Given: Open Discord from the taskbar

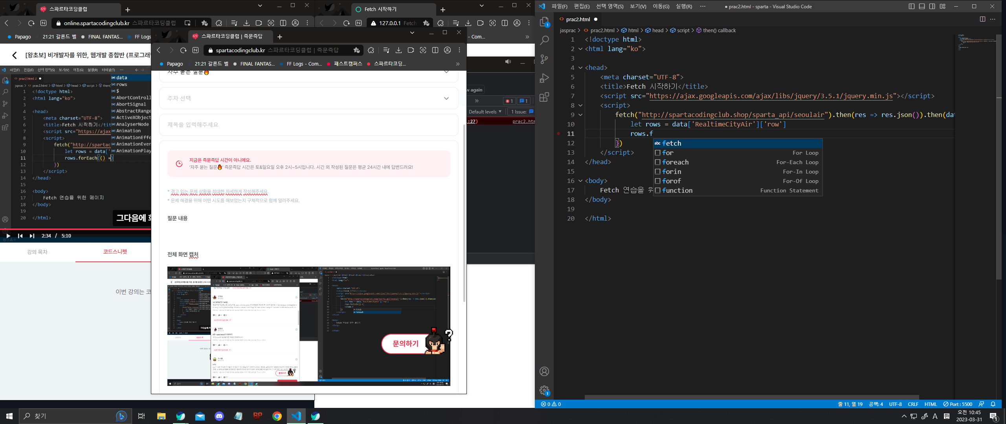Looking at the screenshot, I should (219, 416).
